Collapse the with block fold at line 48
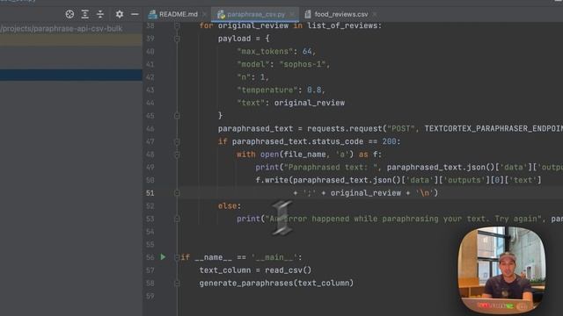Screen dimensions: 563x316 (177, 154)
